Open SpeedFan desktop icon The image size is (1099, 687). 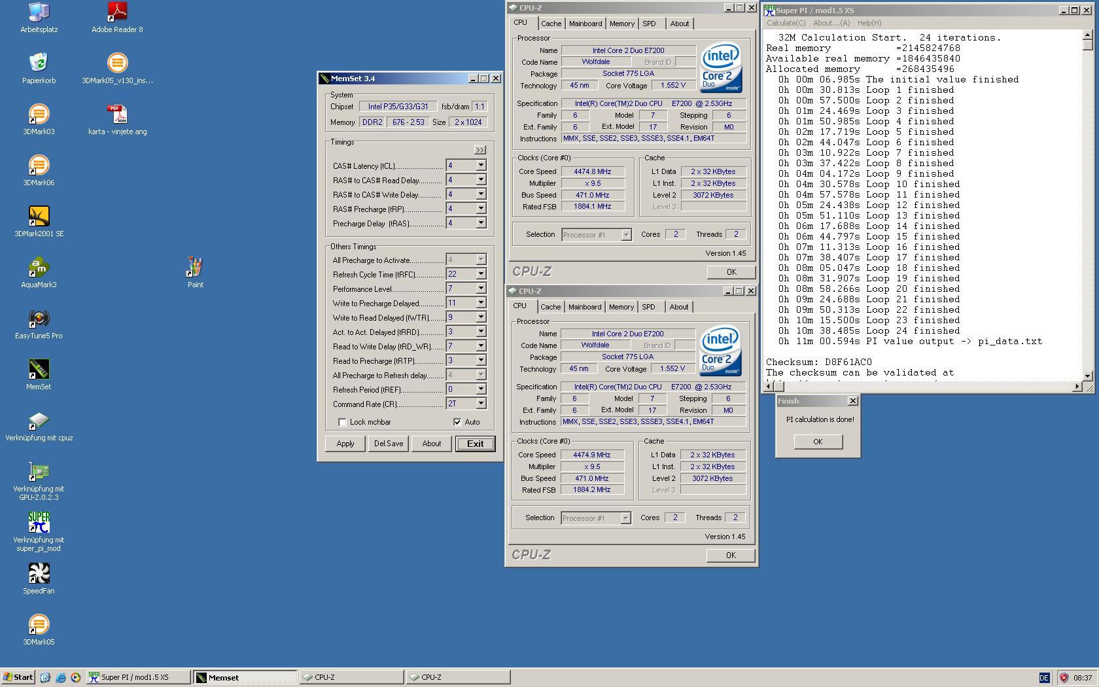pyautogui.click(x=39, y=574)
